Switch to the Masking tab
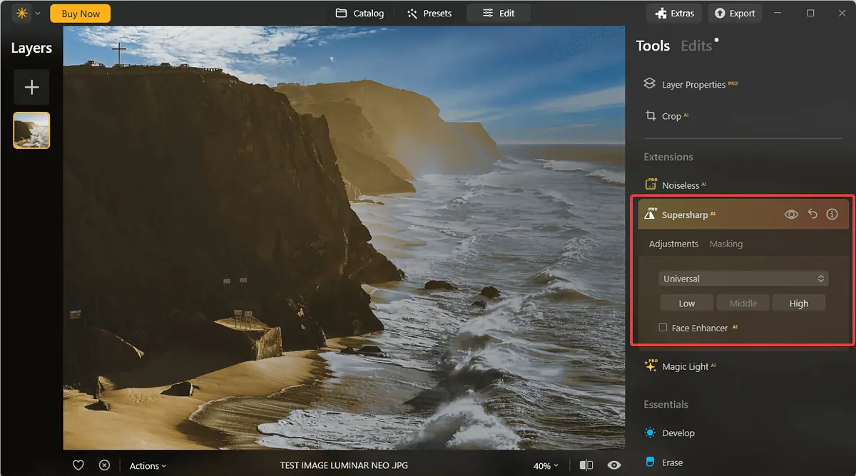This screenshot has width=856, height=476. coord(725,244)
